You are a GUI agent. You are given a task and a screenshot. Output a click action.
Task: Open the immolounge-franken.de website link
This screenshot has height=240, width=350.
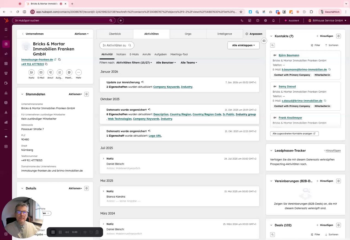tap(37, 60)
